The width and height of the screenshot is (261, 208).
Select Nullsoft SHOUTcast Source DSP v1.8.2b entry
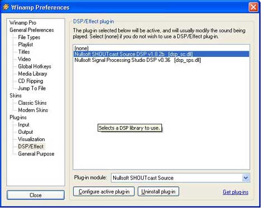[x=161, y=54]
